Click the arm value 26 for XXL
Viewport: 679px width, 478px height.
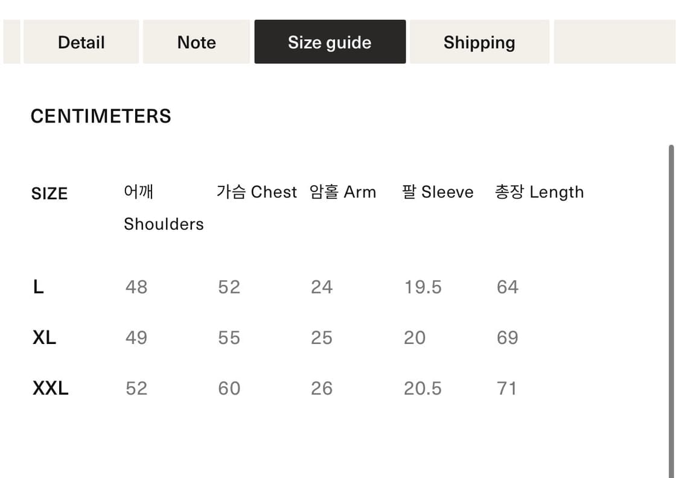(x=322, y=388)
